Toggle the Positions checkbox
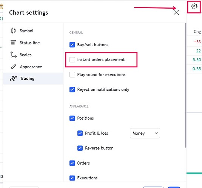This screenshot has width=202, height=188. click(x=72, y=118)
